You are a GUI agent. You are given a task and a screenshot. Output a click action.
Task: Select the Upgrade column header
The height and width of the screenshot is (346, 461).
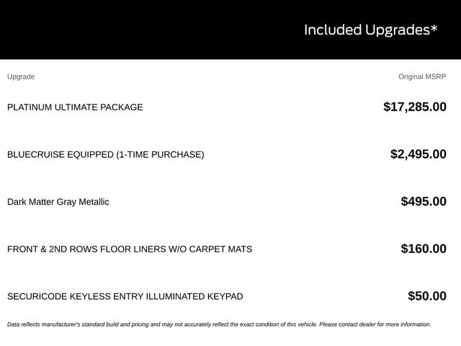[x=21, y=77]
